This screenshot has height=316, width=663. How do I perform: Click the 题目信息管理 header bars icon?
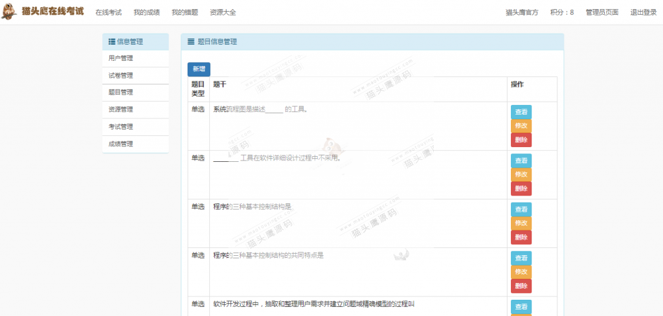point(191,42)
